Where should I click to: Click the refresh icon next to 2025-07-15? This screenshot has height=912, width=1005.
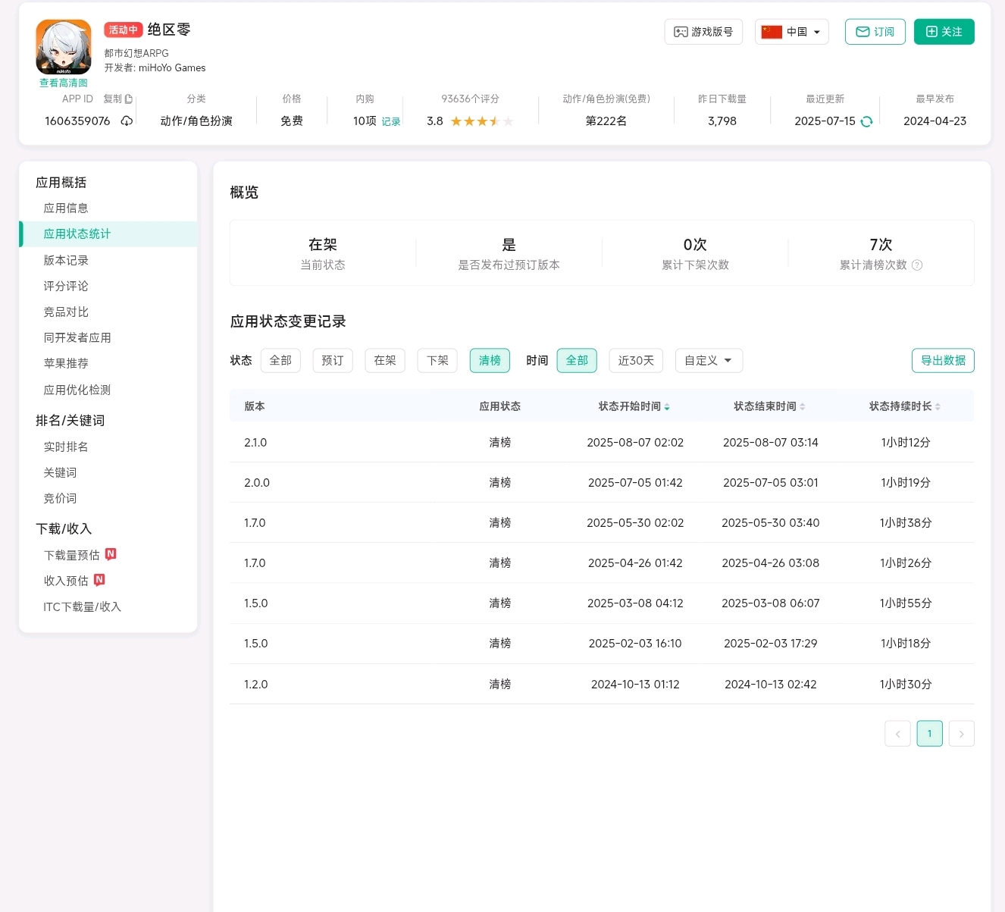tap(866, 121)
